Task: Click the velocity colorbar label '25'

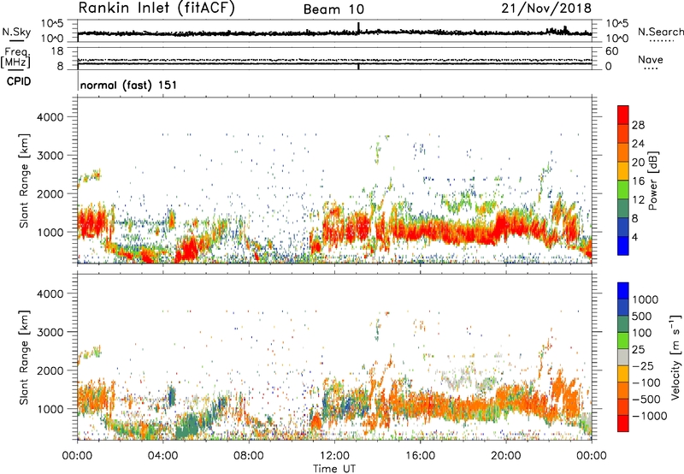Action: click(x=639, y=349)
